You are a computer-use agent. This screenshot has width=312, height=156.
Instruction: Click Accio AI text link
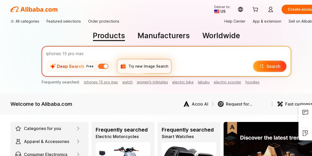[x=200, y=104]
